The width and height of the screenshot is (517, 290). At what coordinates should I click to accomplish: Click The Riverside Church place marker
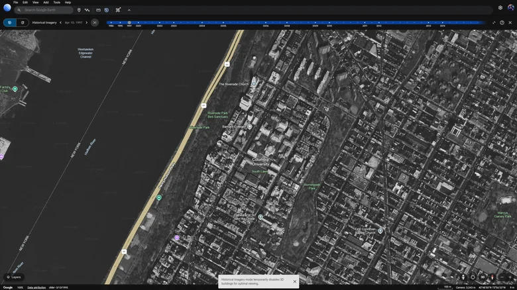tap(254, 83)
